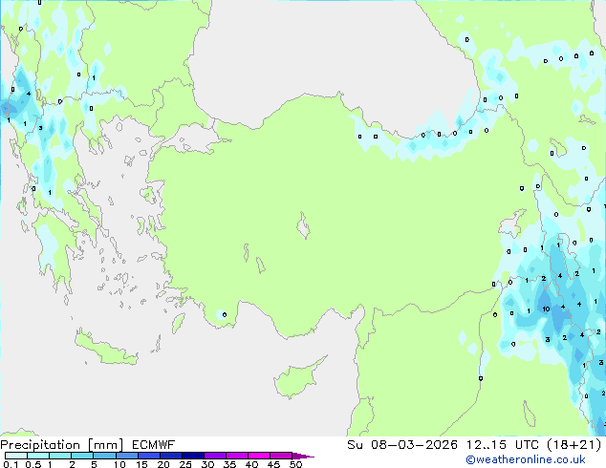Click the '12..15 UTC' time range text

[503, 445]
